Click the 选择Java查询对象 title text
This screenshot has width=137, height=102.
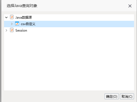[x=22, y=6]
